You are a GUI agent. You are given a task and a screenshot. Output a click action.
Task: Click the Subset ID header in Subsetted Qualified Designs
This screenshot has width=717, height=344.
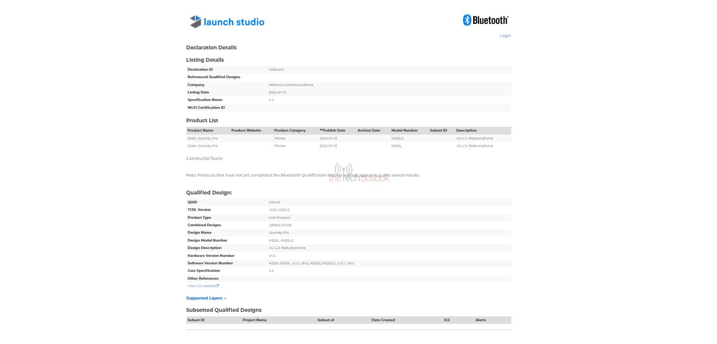click(196, 320)
